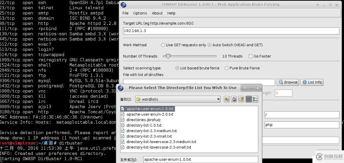The width and height of the screenshot is (344, 163).
Task: Select directory-list-2.3-medium.txt in file list
Action: [x=152, y=131]
